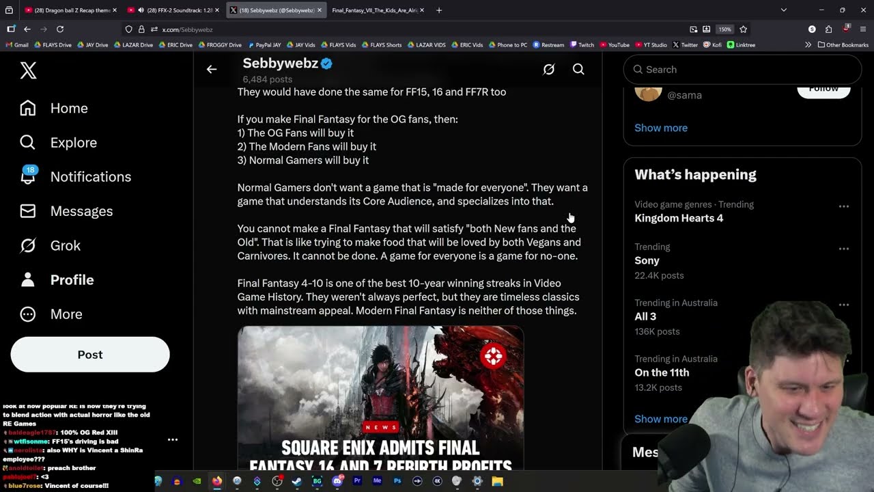Open options for Sony trend
Image resolution: width=874 pixels, height=492 pixels.
pos(844,249)
